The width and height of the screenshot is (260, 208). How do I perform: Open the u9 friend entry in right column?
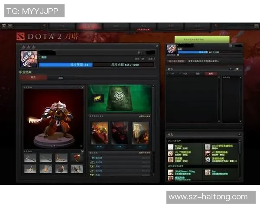point(221,153)
